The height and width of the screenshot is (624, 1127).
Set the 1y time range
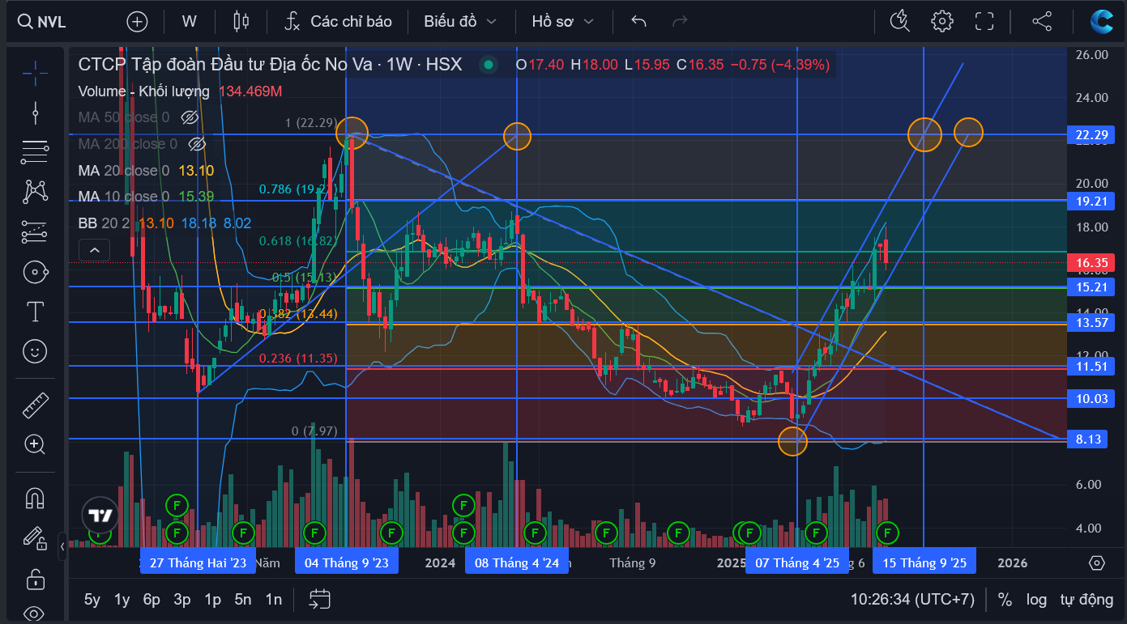pos(122,600)
